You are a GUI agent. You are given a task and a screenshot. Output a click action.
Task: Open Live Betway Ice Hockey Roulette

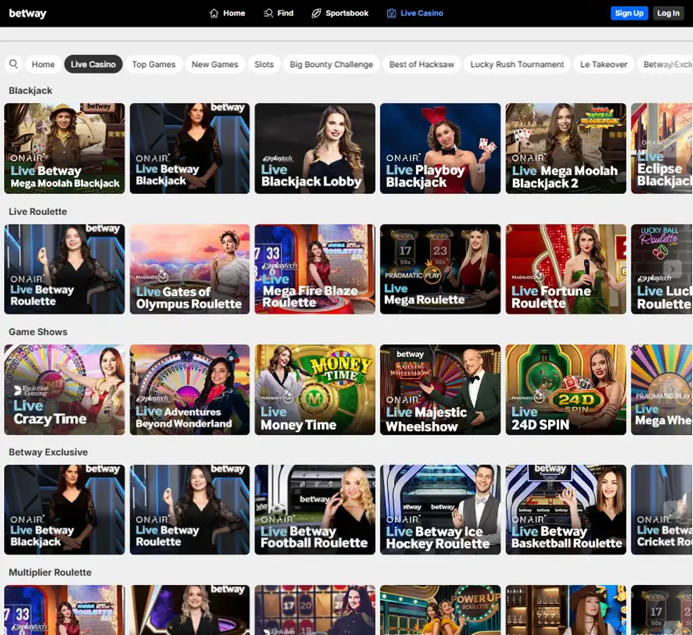point(440,510)
